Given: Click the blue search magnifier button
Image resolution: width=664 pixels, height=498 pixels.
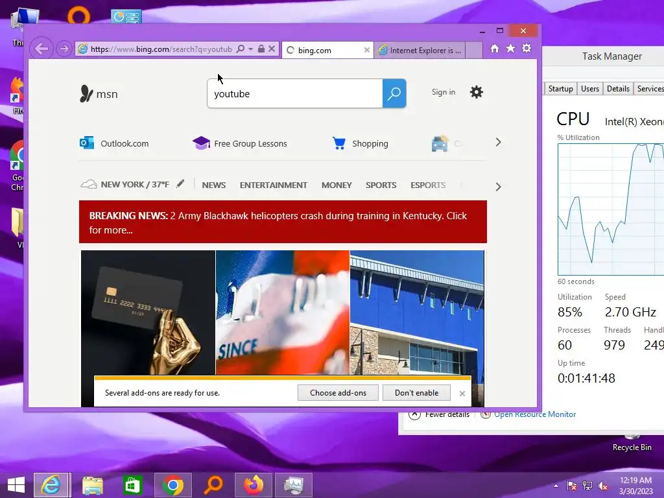Looking at the screenshot, I should tap(394, 93).
